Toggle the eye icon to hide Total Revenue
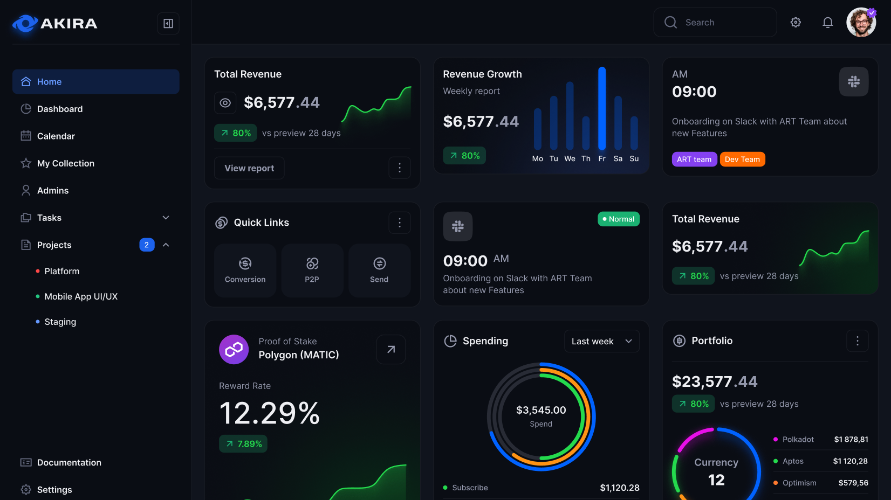Screen dimensions: 891x500 (x=225, y=103)
